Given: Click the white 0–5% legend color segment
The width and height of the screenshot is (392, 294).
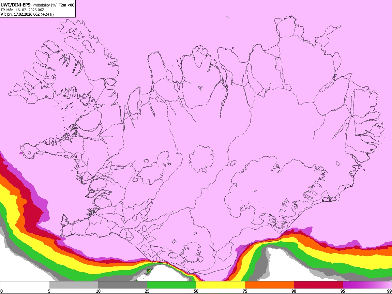Looking at the screenshot, I should click(25, 285).
